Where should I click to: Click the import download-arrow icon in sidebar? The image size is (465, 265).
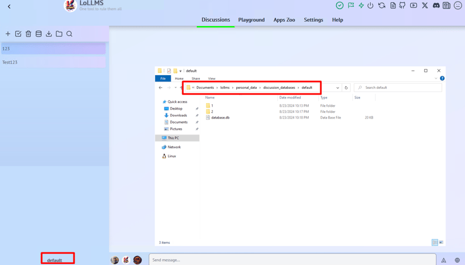coord(49,34)
